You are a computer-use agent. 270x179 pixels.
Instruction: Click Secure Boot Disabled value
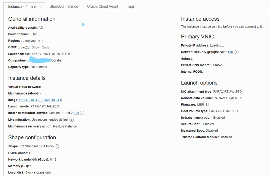click(x=207, y=124)
